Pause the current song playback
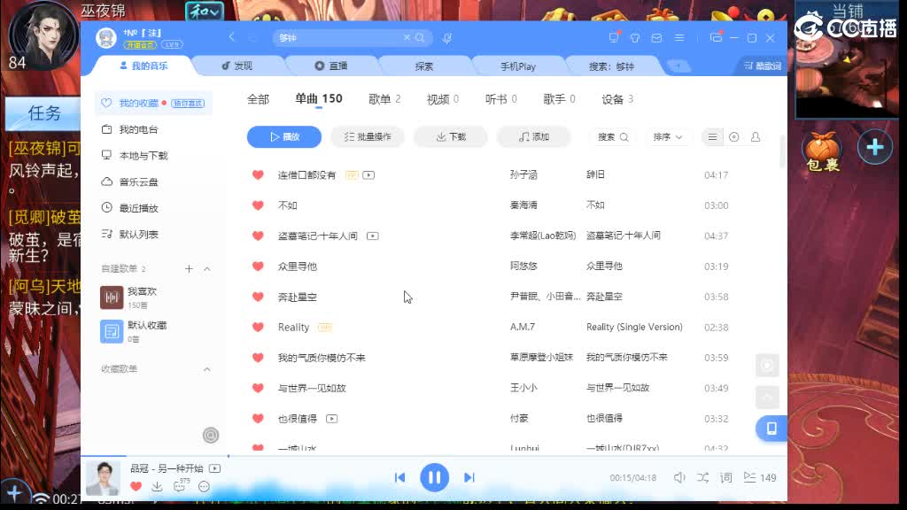Image resolution: width=907 pixels, height=510 pixels. pyautogui.click(x=434, y=477)
